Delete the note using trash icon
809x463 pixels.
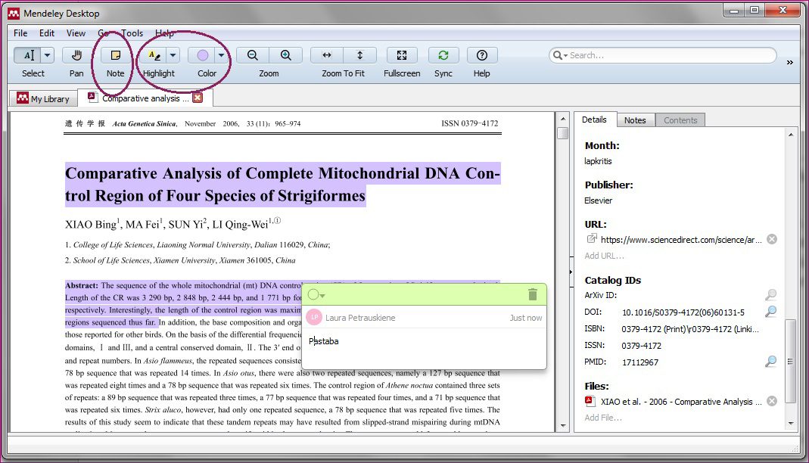point(533,295)
